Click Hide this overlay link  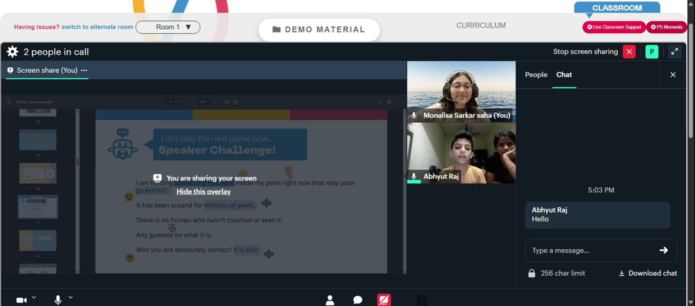tap(204, 192)
